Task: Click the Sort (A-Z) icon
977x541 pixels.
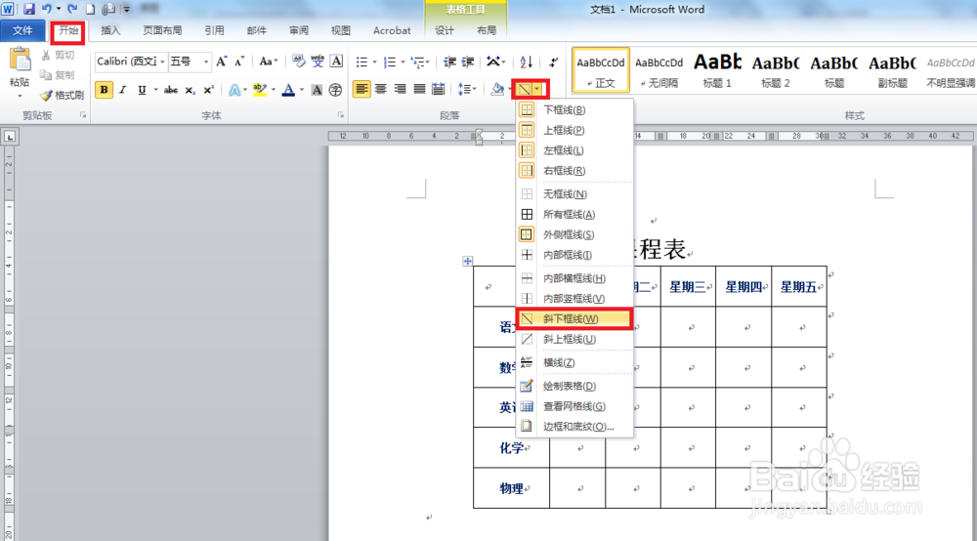Action: pyautogui.click(x=526, y=62)
